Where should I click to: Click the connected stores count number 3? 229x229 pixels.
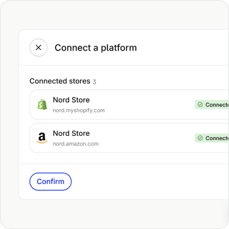(94, 81)
